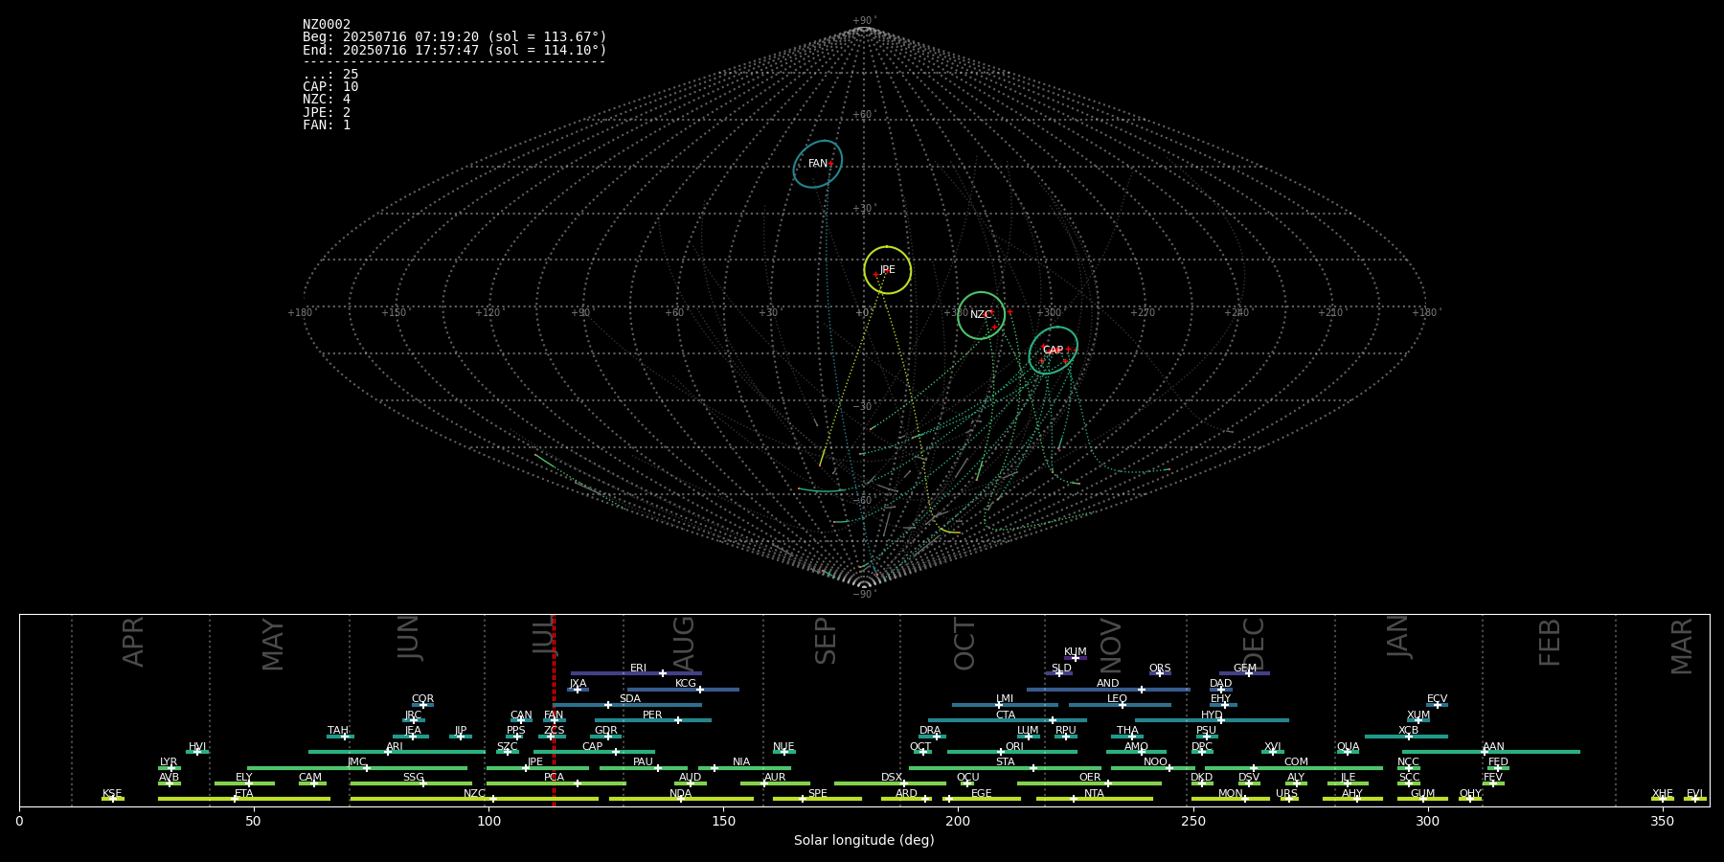The height and width of the screenshot is (862, 1724).
Task: Click the NTA shower bar in timeline
Action: tap(1095, 799)
